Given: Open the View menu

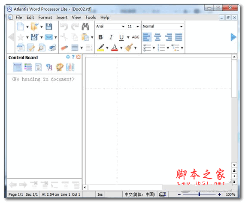Looking at the screenshot, I should click(x=76, y=17).
